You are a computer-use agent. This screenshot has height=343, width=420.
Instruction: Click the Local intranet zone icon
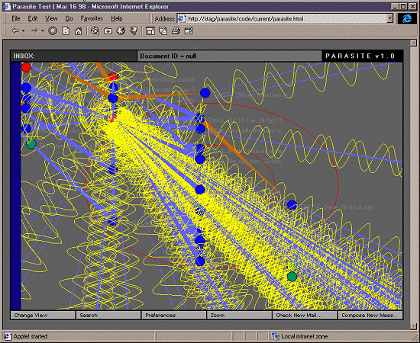tap(275, 336)
